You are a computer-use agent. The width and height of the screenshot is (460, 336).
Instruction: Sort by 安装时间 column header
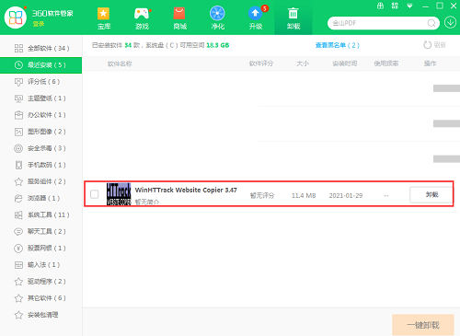click(345, 64)
